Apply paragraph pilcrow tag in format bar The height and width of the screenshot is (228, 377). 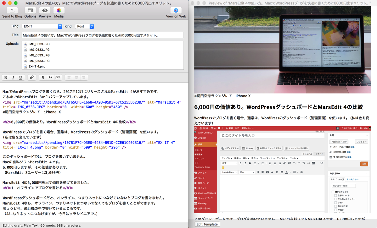(43, 78)
